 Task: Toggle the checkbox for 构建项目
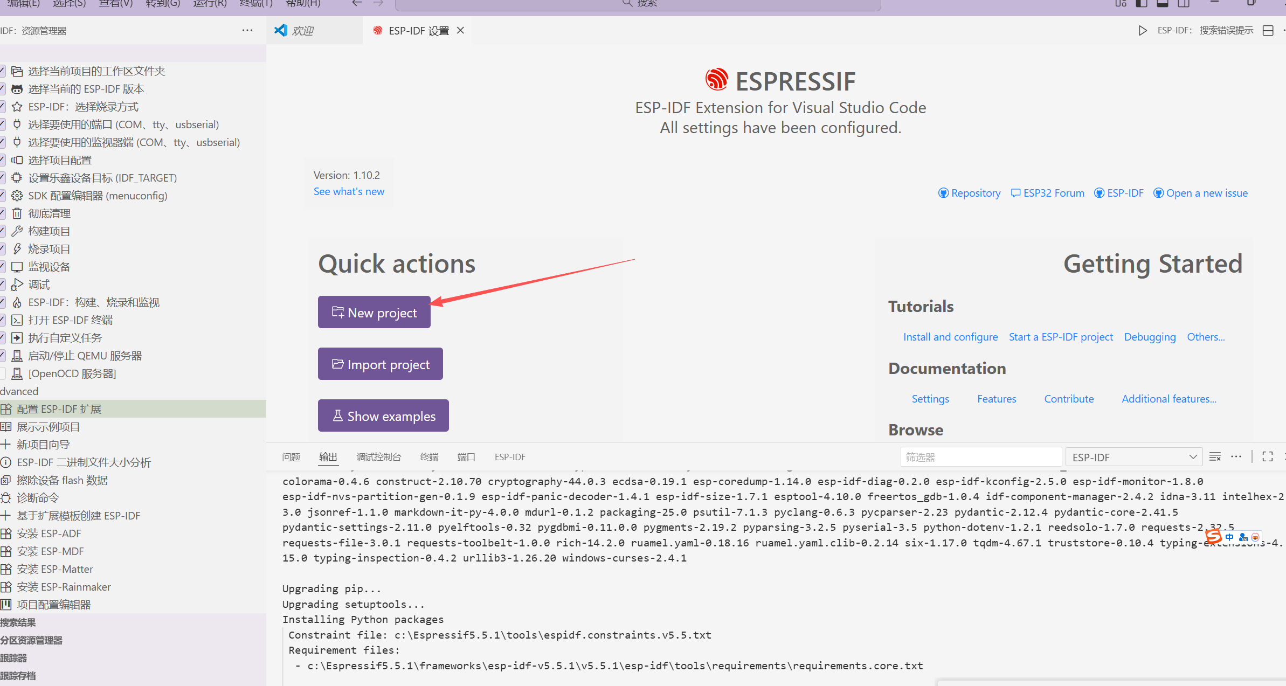coord(3,231)
